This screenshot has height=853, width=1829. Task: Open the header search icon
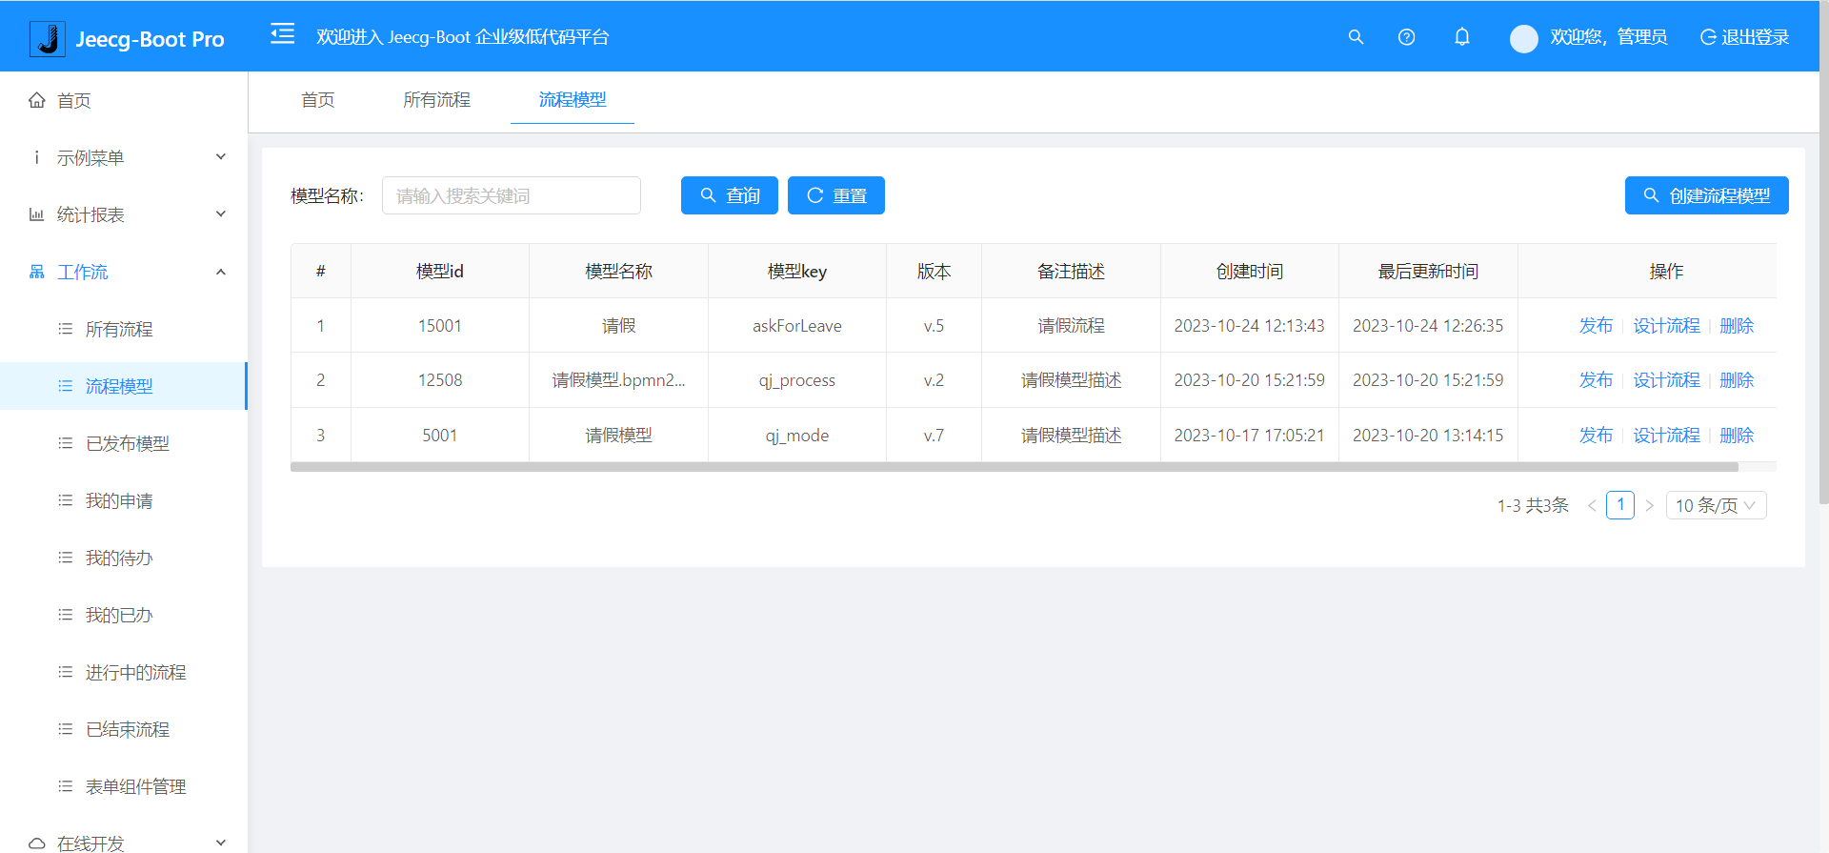[1356, 37]
